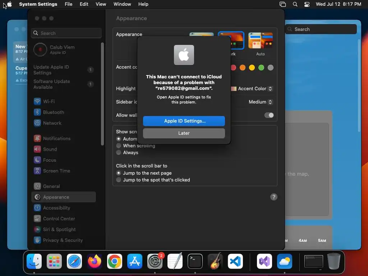Launch Finder from the Dock

pyautogui.click(x=34, y=261)
